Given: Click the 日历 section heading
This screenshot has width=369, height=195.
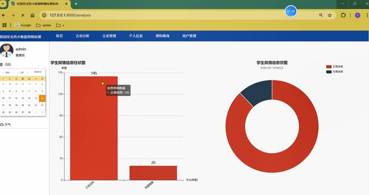Looking at the screenshot, I should [8, 64].
